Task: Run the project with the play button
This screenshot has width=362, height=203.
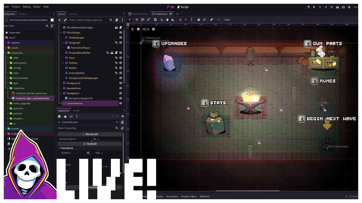Action: [x=314, y=7]
